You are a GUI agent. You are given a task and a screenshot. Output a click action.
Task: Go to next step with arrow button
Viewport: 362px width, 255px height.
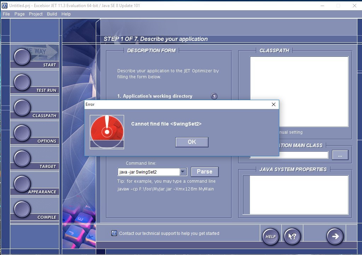pos(335,237)
